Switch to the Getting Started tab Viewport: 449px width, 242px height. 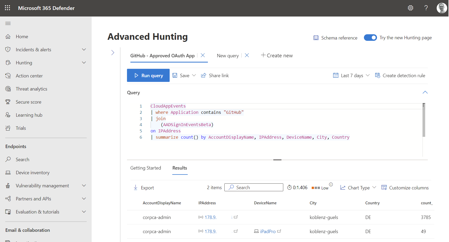pyautogui.click(x=146, y=168)
